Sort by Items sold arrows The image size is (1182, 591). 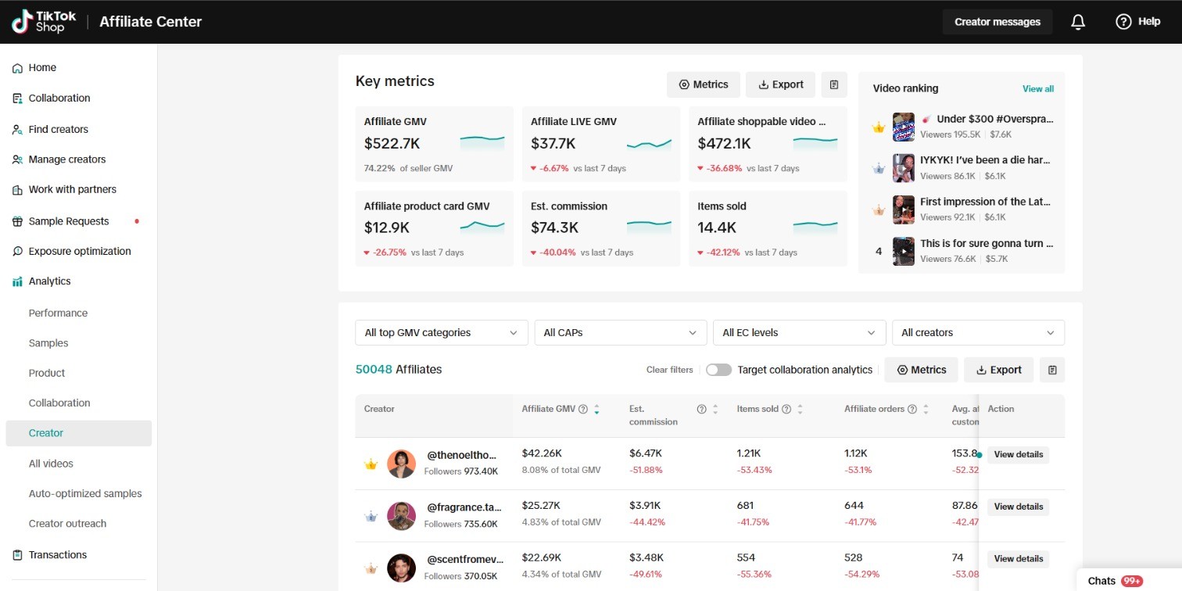click(x=800, y=409)
